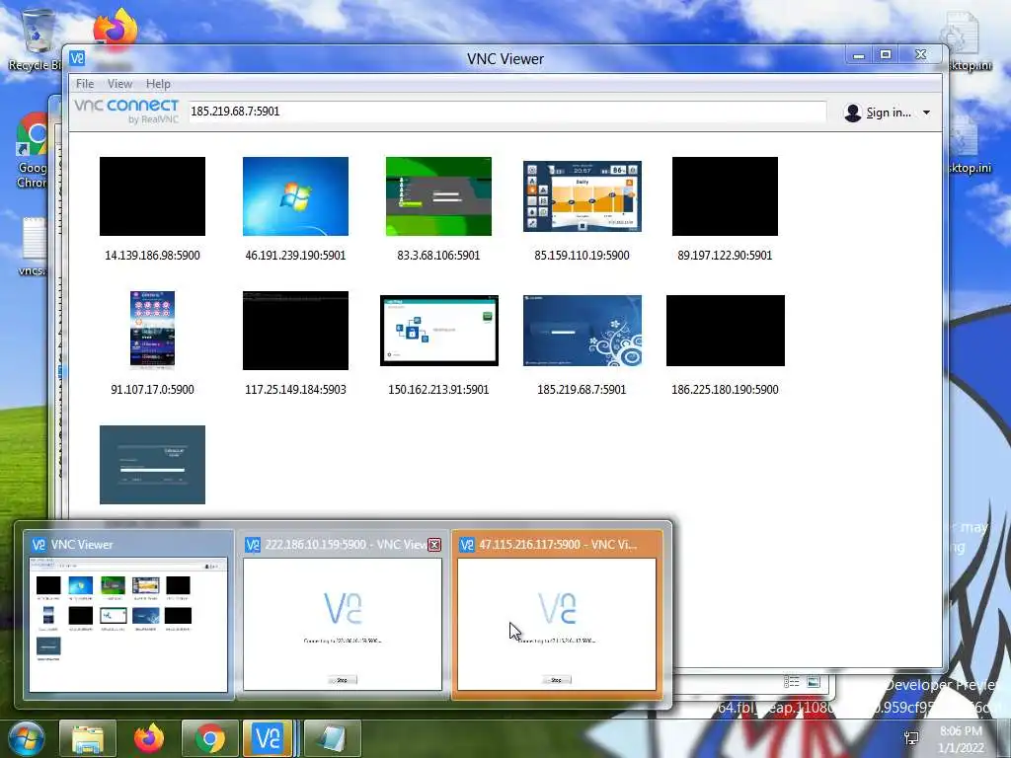Click the VNC Viewer taskbar button
The image size is (1011, 758).
tap(268, 738)
